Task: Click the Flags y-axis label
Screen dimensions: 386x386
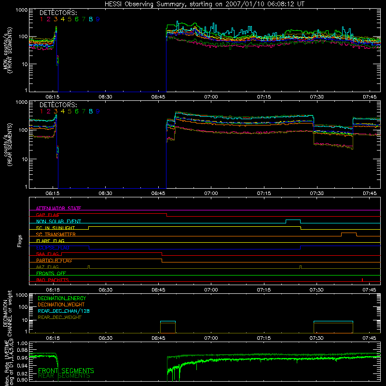Action: pyautogui.click(x=20, y=241)
